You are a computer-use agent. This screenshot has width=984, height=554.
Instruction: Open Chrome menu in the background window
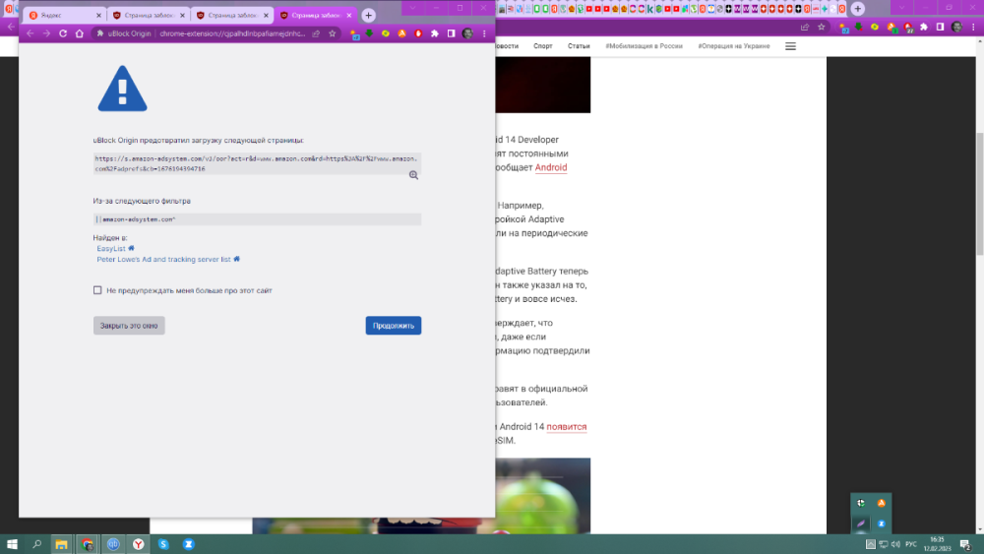(973, 27)
